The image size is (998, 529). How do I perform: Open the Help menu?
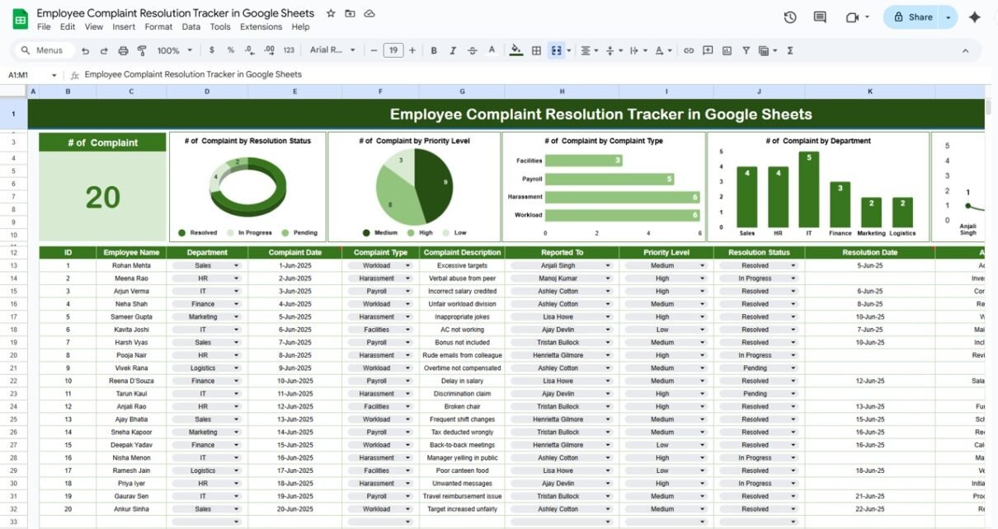click(x=300, y=26)
